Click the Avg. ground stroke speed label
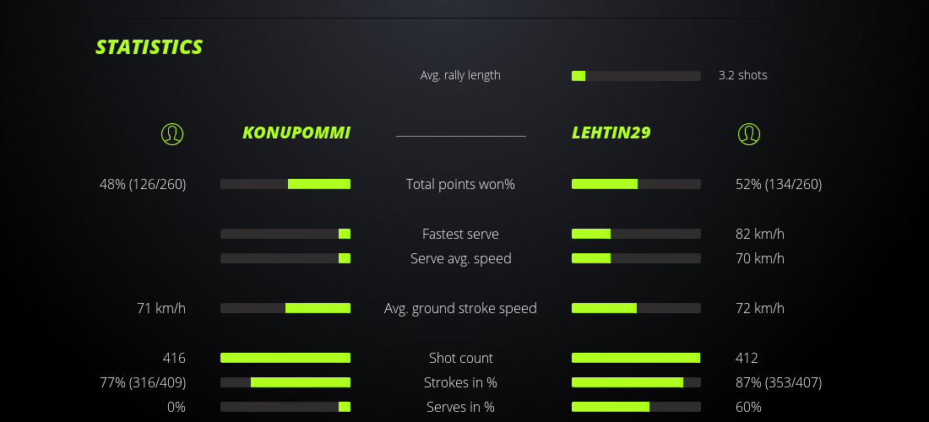The height and width of the screenshot is (422, 929). (460, 308)
